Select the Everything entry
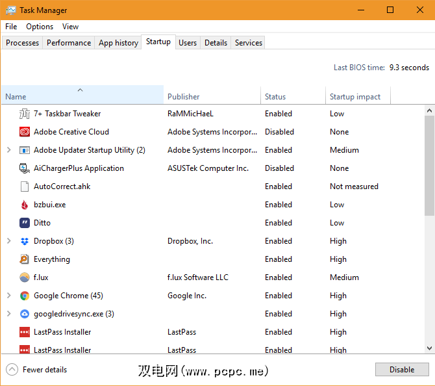Viewport: 435px width, 386px height. [x=52, y=259]
